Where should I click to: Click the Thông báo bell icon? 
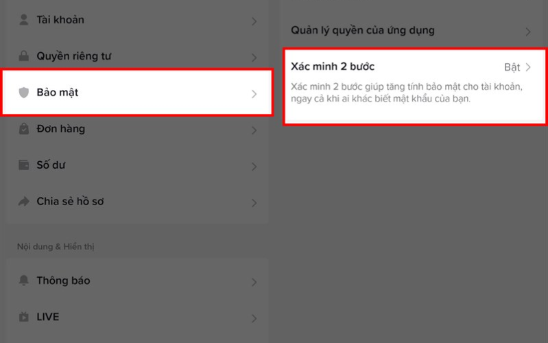24,281
